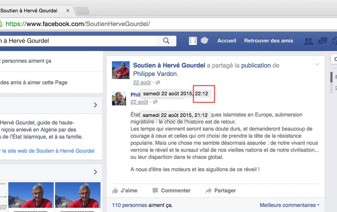The height and width of the screenshot is (212, 337).
Task: Click the Partager button on the post
Action: tap(221, 190)
